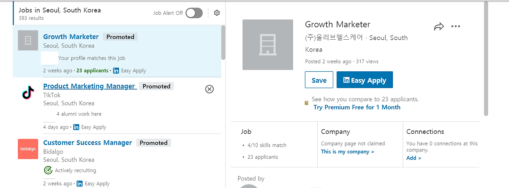Click the job details pane scrollbar
509x188 pixels.
[486, 58]
